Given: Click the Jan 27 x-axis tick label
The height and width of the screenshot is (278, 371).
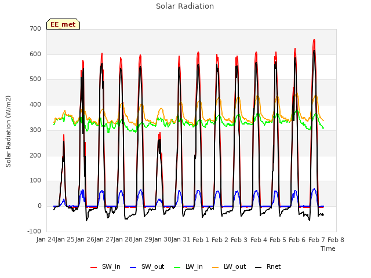Looking at the screenshot, I should click(x=104, y=240).
